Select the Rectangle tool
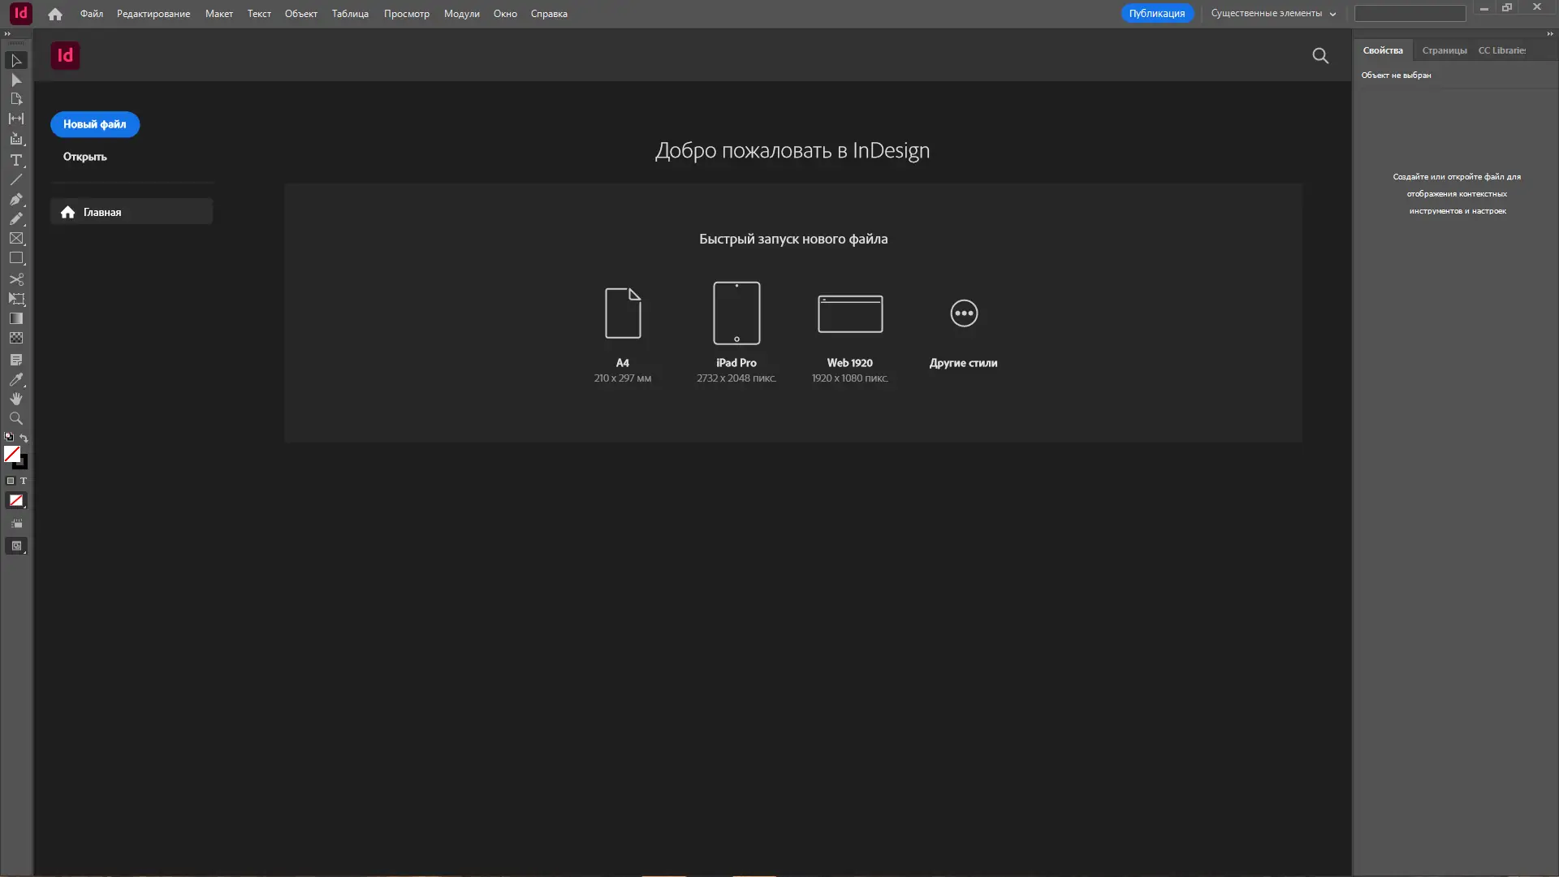1559x877 pixels. point(16,258)
